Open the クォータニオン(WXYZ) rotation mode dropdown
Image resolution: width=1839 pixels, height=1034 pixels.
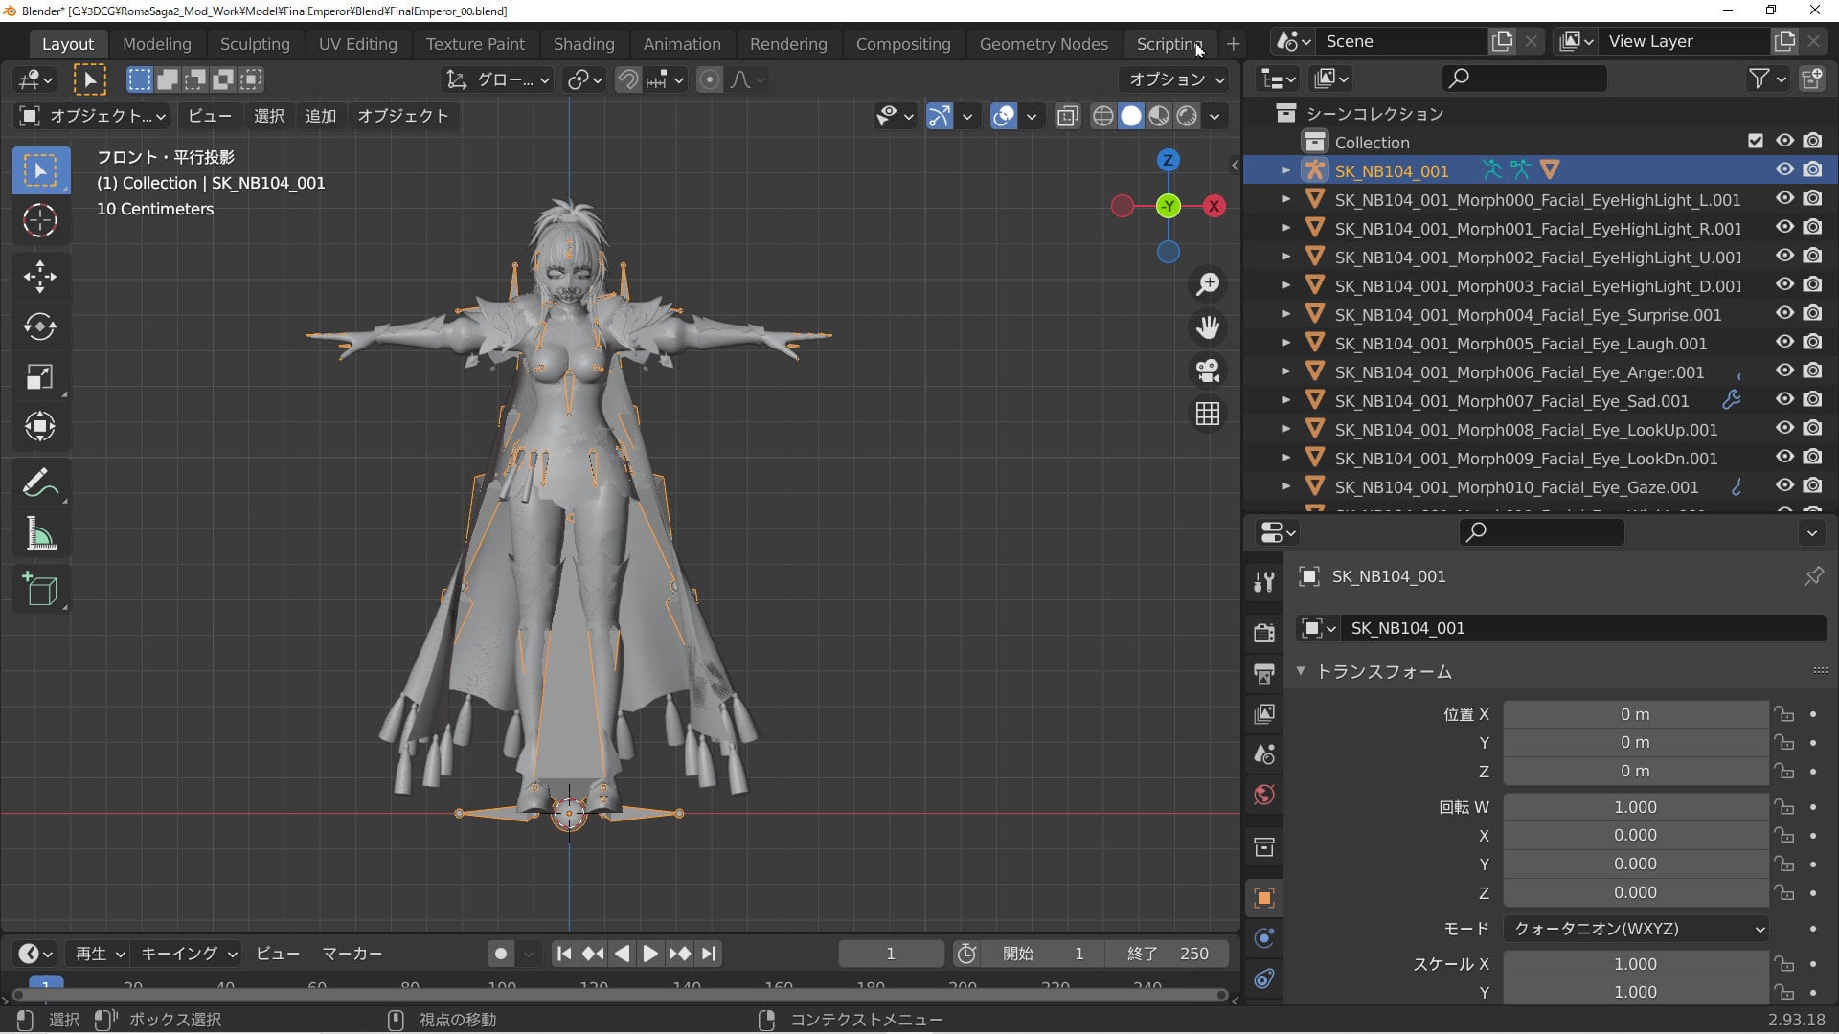(1636, 929)
